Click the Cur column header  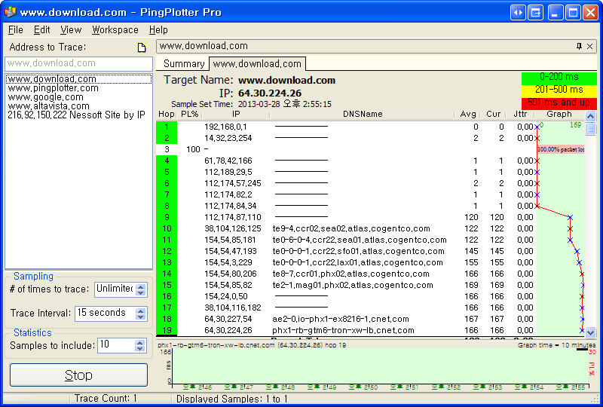pyautogui.click(x=494, y=115)
